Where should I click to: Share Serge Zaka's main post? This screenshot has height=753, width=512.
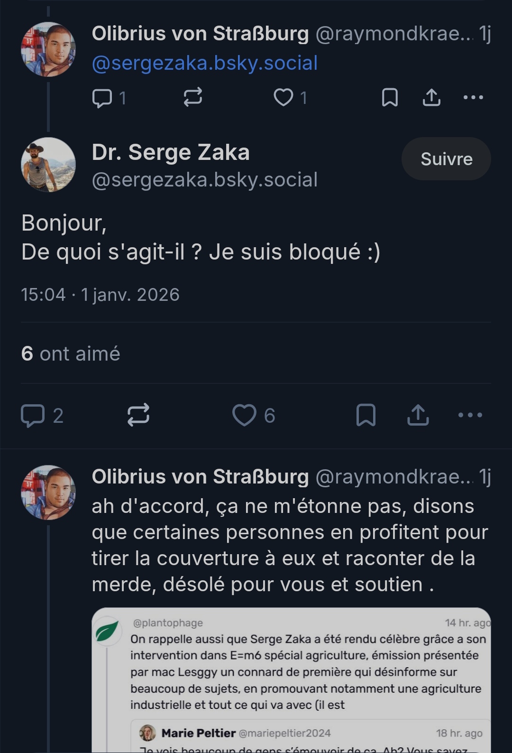[x=418, y=415]
